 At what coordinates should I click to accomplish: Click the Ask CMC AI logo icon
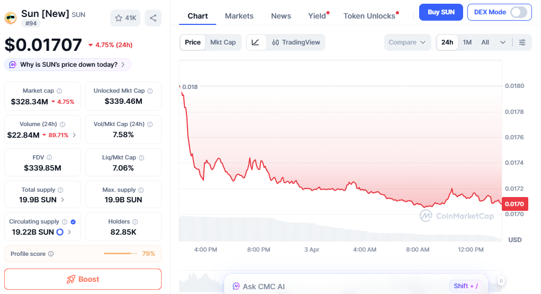coord(236,287)
